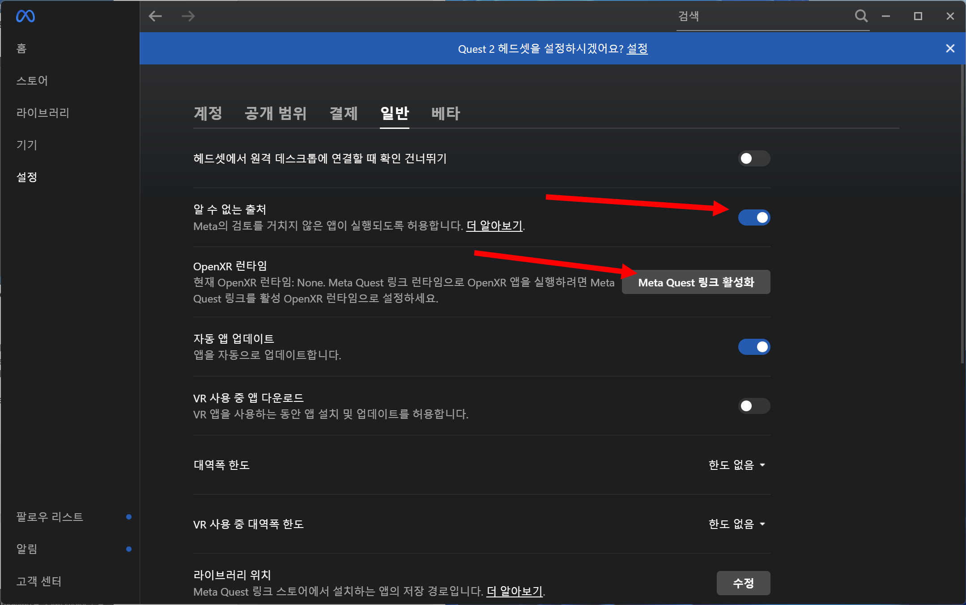The height and width of the screenshot is (605, 966).
Task: Enable VR 사용 중 앱 다운로드 toggle
Action: coord(754,406)
